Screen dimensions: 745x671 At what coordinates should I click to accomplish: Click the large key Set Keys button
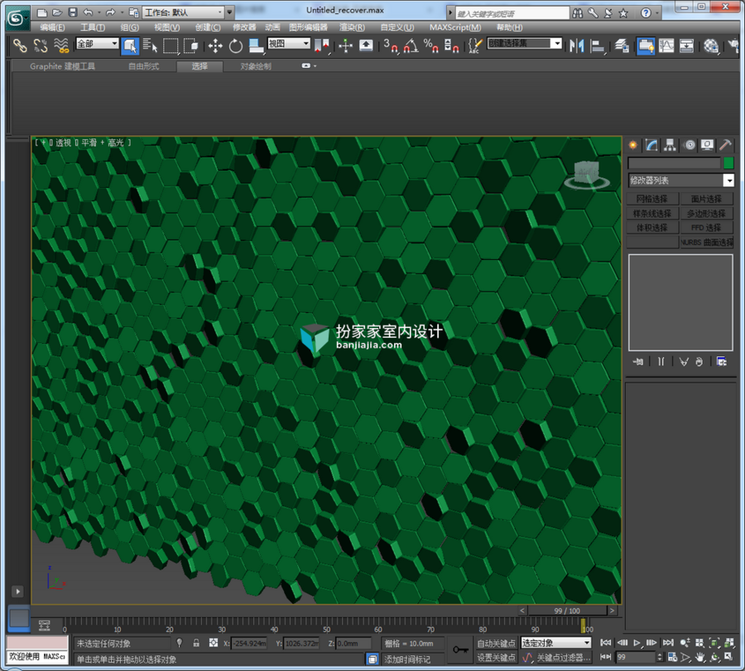[x=460, y=649]
